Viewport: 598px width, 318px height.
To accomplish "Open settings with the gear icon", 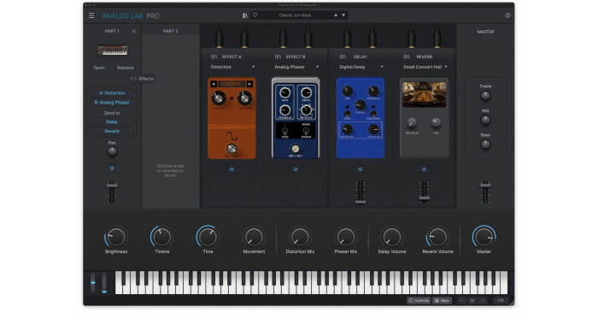I will (x=507, y=15).
